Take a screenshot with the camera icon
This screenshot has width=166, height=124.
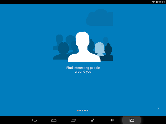[x=132, y=120]
